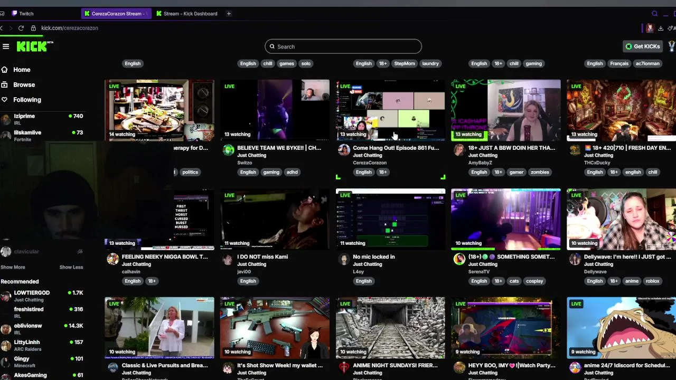Click Show More in sidebar

pyautogui.click(x=13, y=267)
